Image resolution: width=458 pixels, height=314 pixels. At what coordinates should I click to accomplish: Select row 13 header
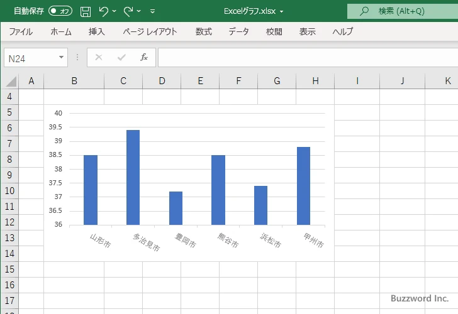pos(9,238)
